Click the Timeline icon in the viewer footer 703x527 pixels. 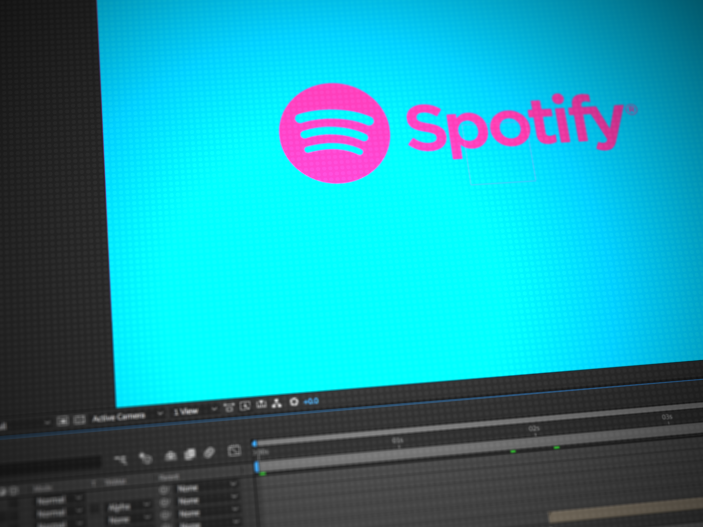point(262,404)
